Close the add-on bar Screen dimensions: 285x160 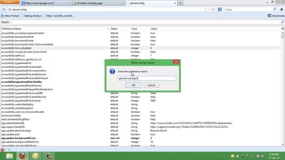click(x=9, y=150)
